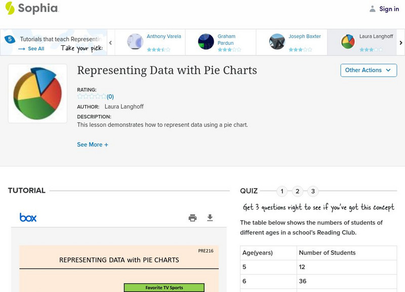Expand the description with See More +

click(93, 144)
